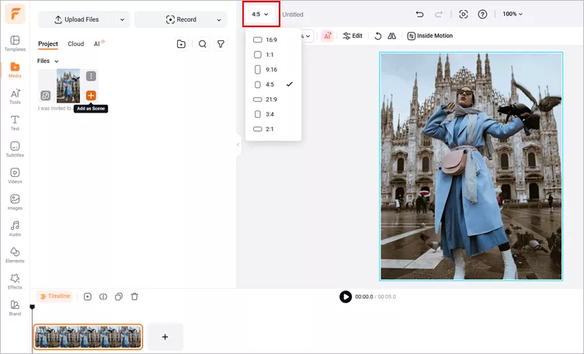Duplicate the selected scene
The height and width of the screenshot is (354, 584).
pyautogui.click(x=119, y=297)
